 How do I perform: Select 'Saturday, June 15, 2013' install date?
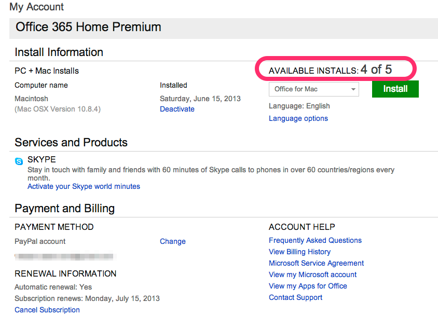coord(200,99)
